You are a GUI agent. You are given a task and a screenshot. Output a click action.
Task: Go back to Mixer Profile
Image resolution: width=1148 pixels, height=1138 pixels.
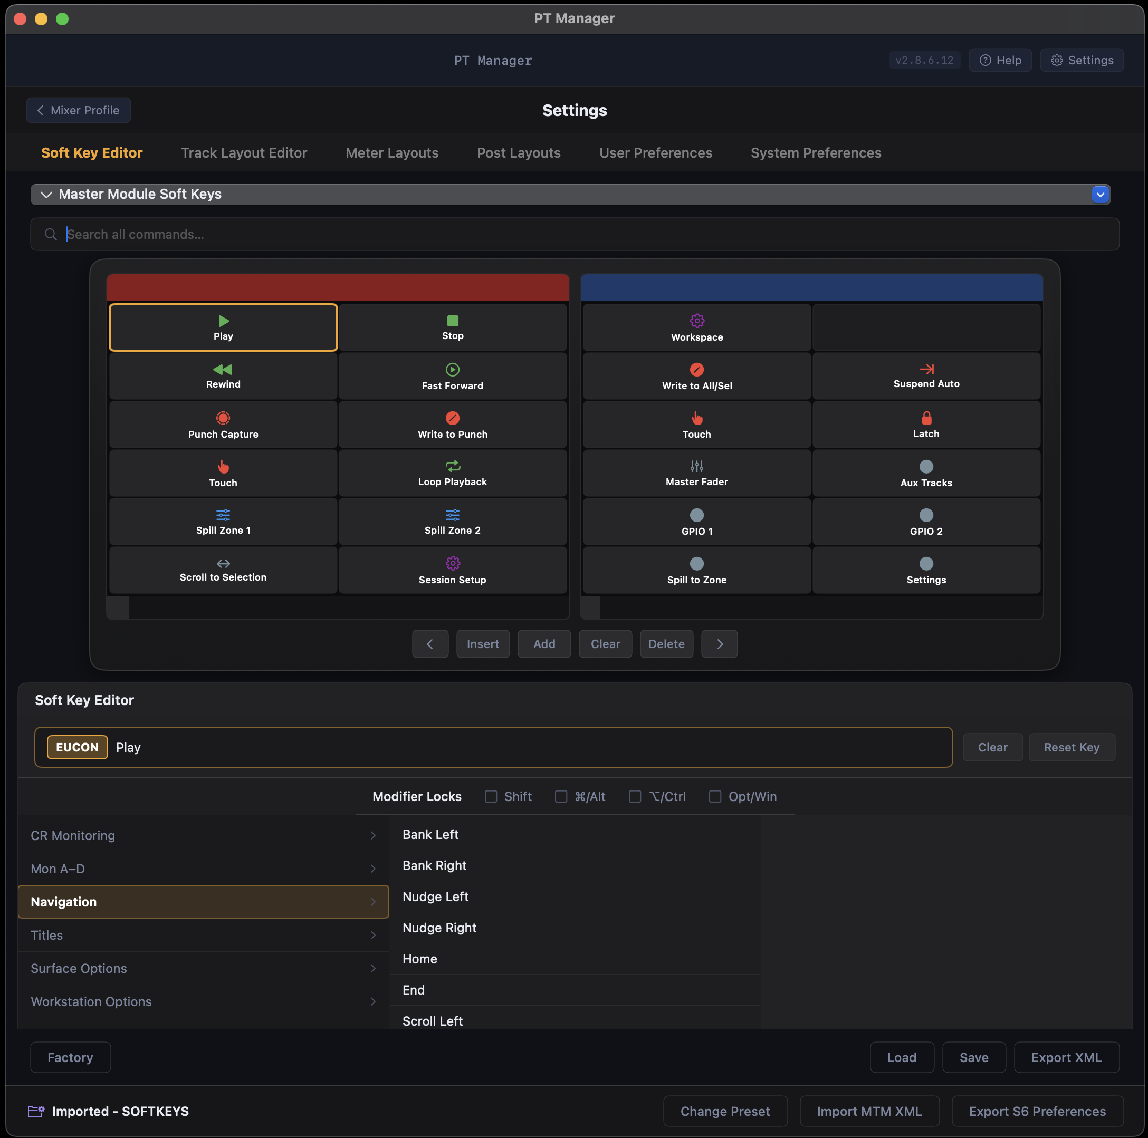tap(79, 110)
